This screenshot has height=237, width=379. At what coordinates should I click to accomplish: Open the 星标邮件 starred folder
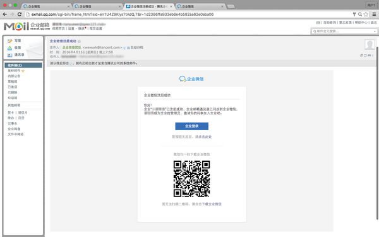point(14,71)
